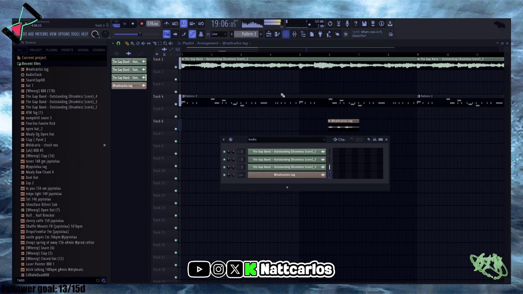Select the playlist slice tool
Viewport: 523px width, 294px height.
(154, 43)
